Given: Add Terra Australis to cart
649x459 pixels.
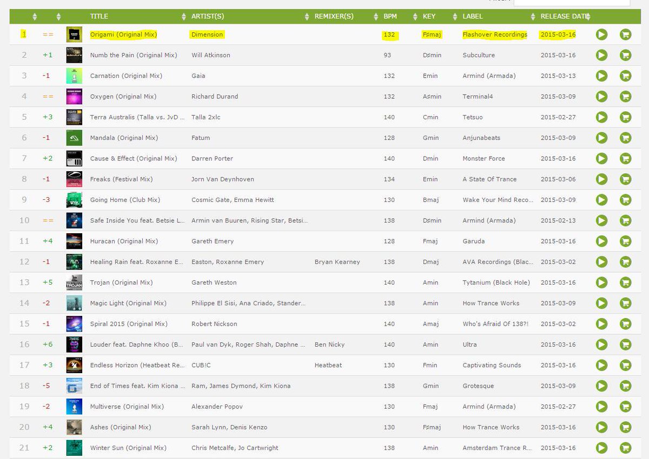Looking at the screenshot, I should point(625,117).
